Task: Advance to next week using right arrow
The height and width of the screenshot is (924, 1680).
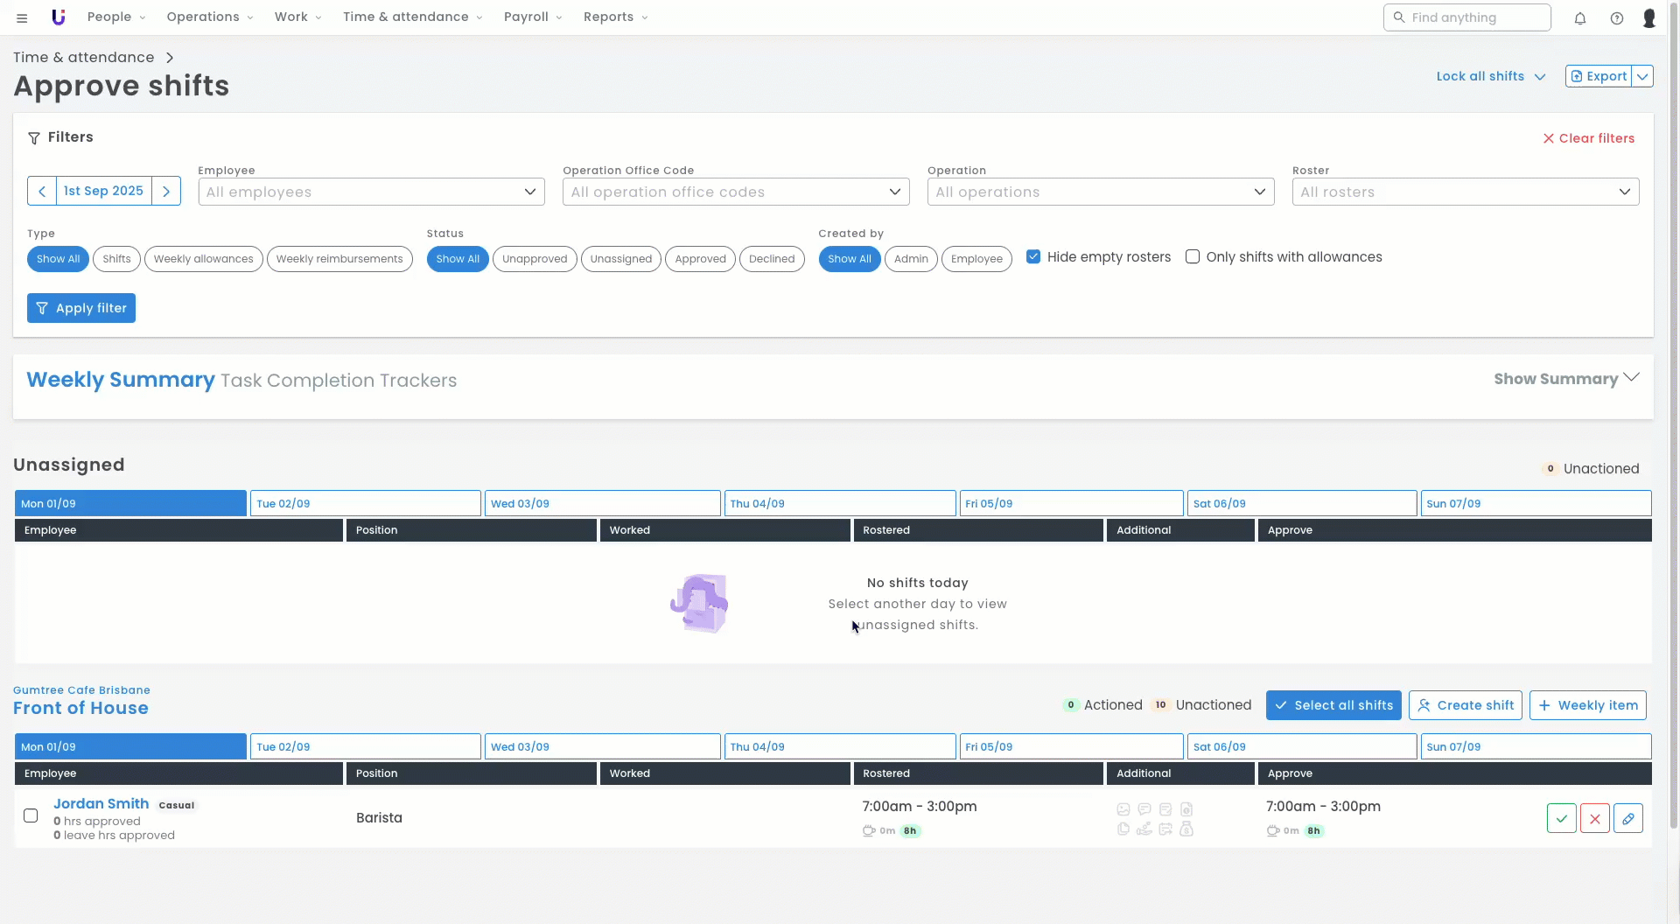Action: point(166,191)
